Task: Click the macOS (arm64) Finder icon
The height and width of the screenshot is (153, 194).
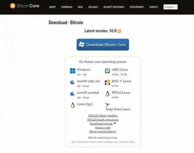Action: pos(72,94)
